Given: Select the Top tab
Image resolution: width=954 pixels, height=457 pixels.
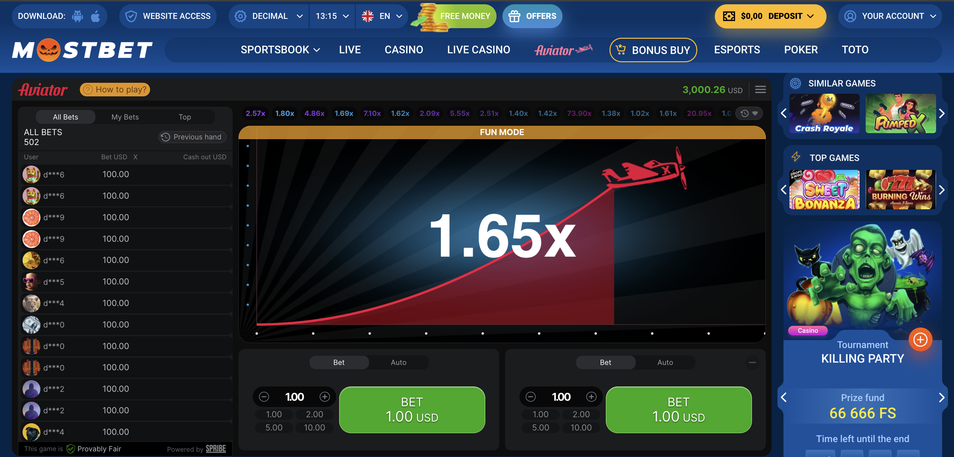Looking at the screenshot, I should click(x=185, y=117).
